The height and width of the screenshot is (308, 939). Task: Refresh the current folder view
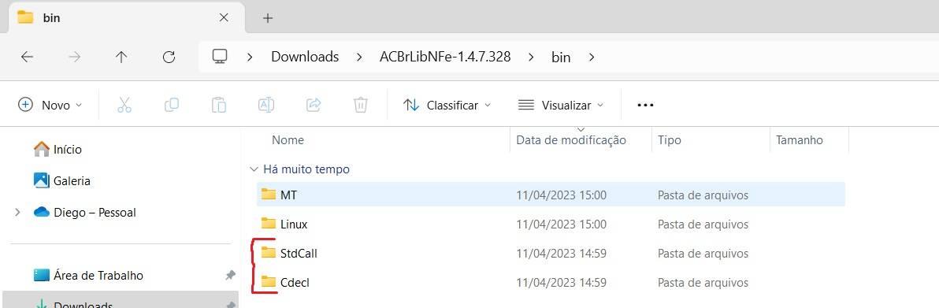[169, 57]
